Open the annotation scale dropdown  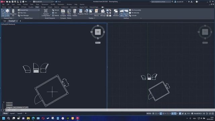(189, 114)
